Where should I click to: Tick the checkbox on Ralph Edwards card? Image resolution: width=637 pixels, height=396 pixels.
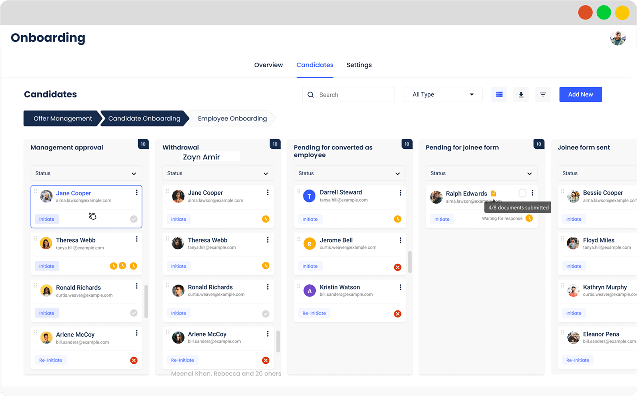(x=522, y=193)
